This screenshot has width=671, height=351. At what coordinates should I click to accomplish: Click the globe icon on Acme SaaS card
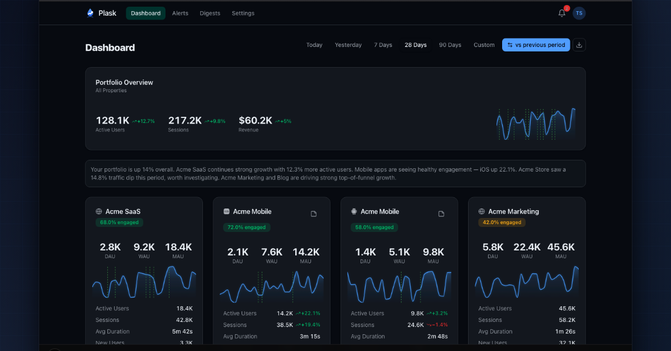(98, 211)
